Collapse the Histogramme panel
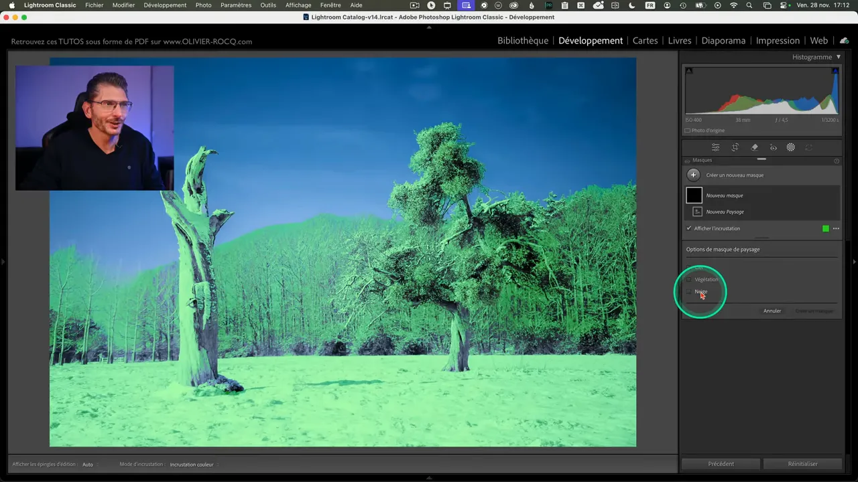Image resolution: width=858 pixels, height=482 pixels. [x=838, y=57]
